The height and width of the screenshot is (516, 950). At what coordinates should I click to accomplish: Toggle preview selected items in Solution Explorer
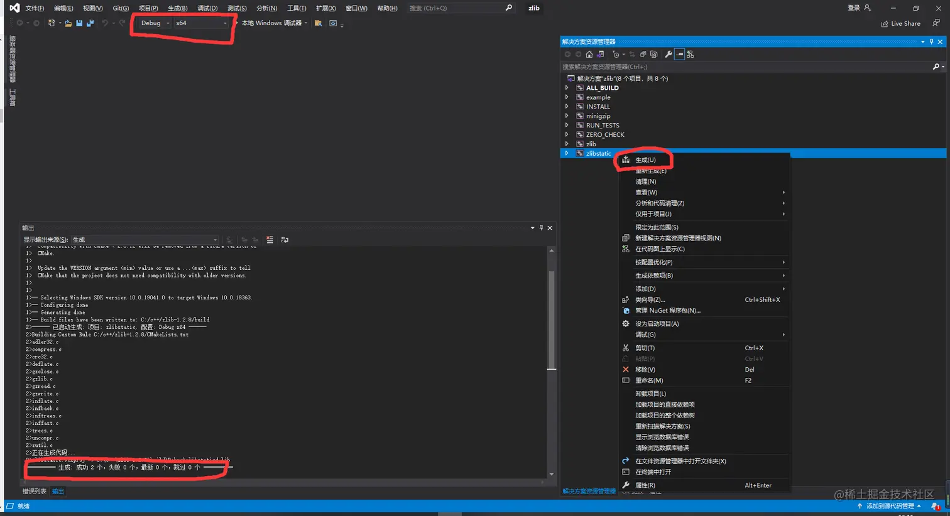pos(679,55)
